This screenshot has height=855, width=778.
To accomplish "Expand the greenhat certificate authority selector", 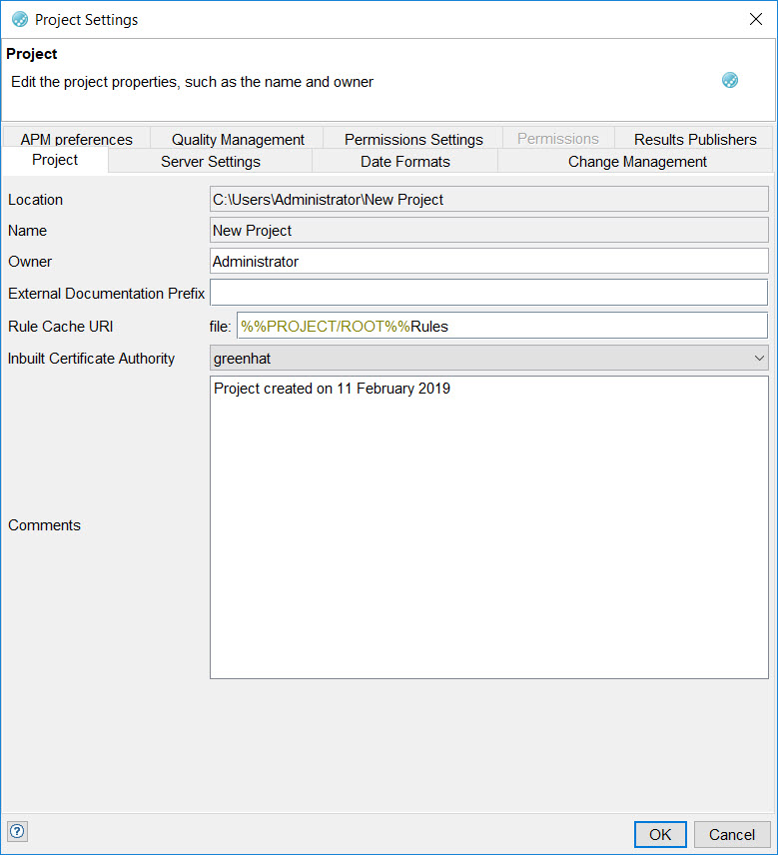I will 489,358.
